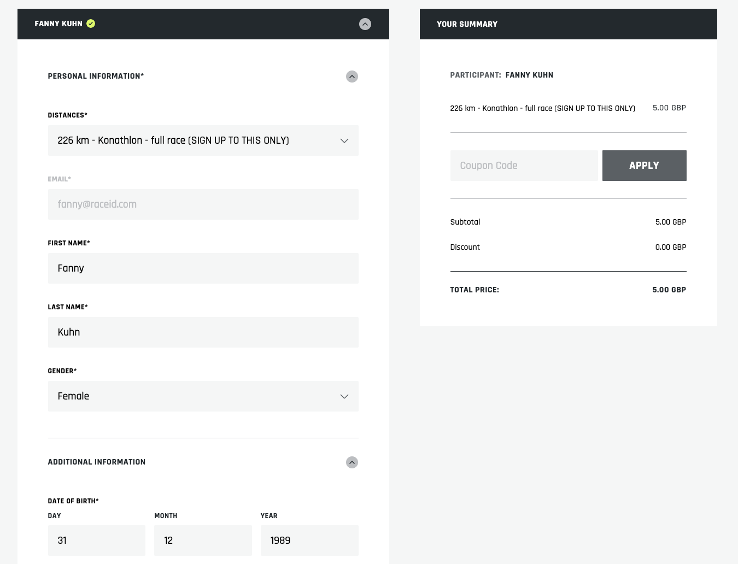
Task: Click the Day of birth field
Action: tap(97, 540)
